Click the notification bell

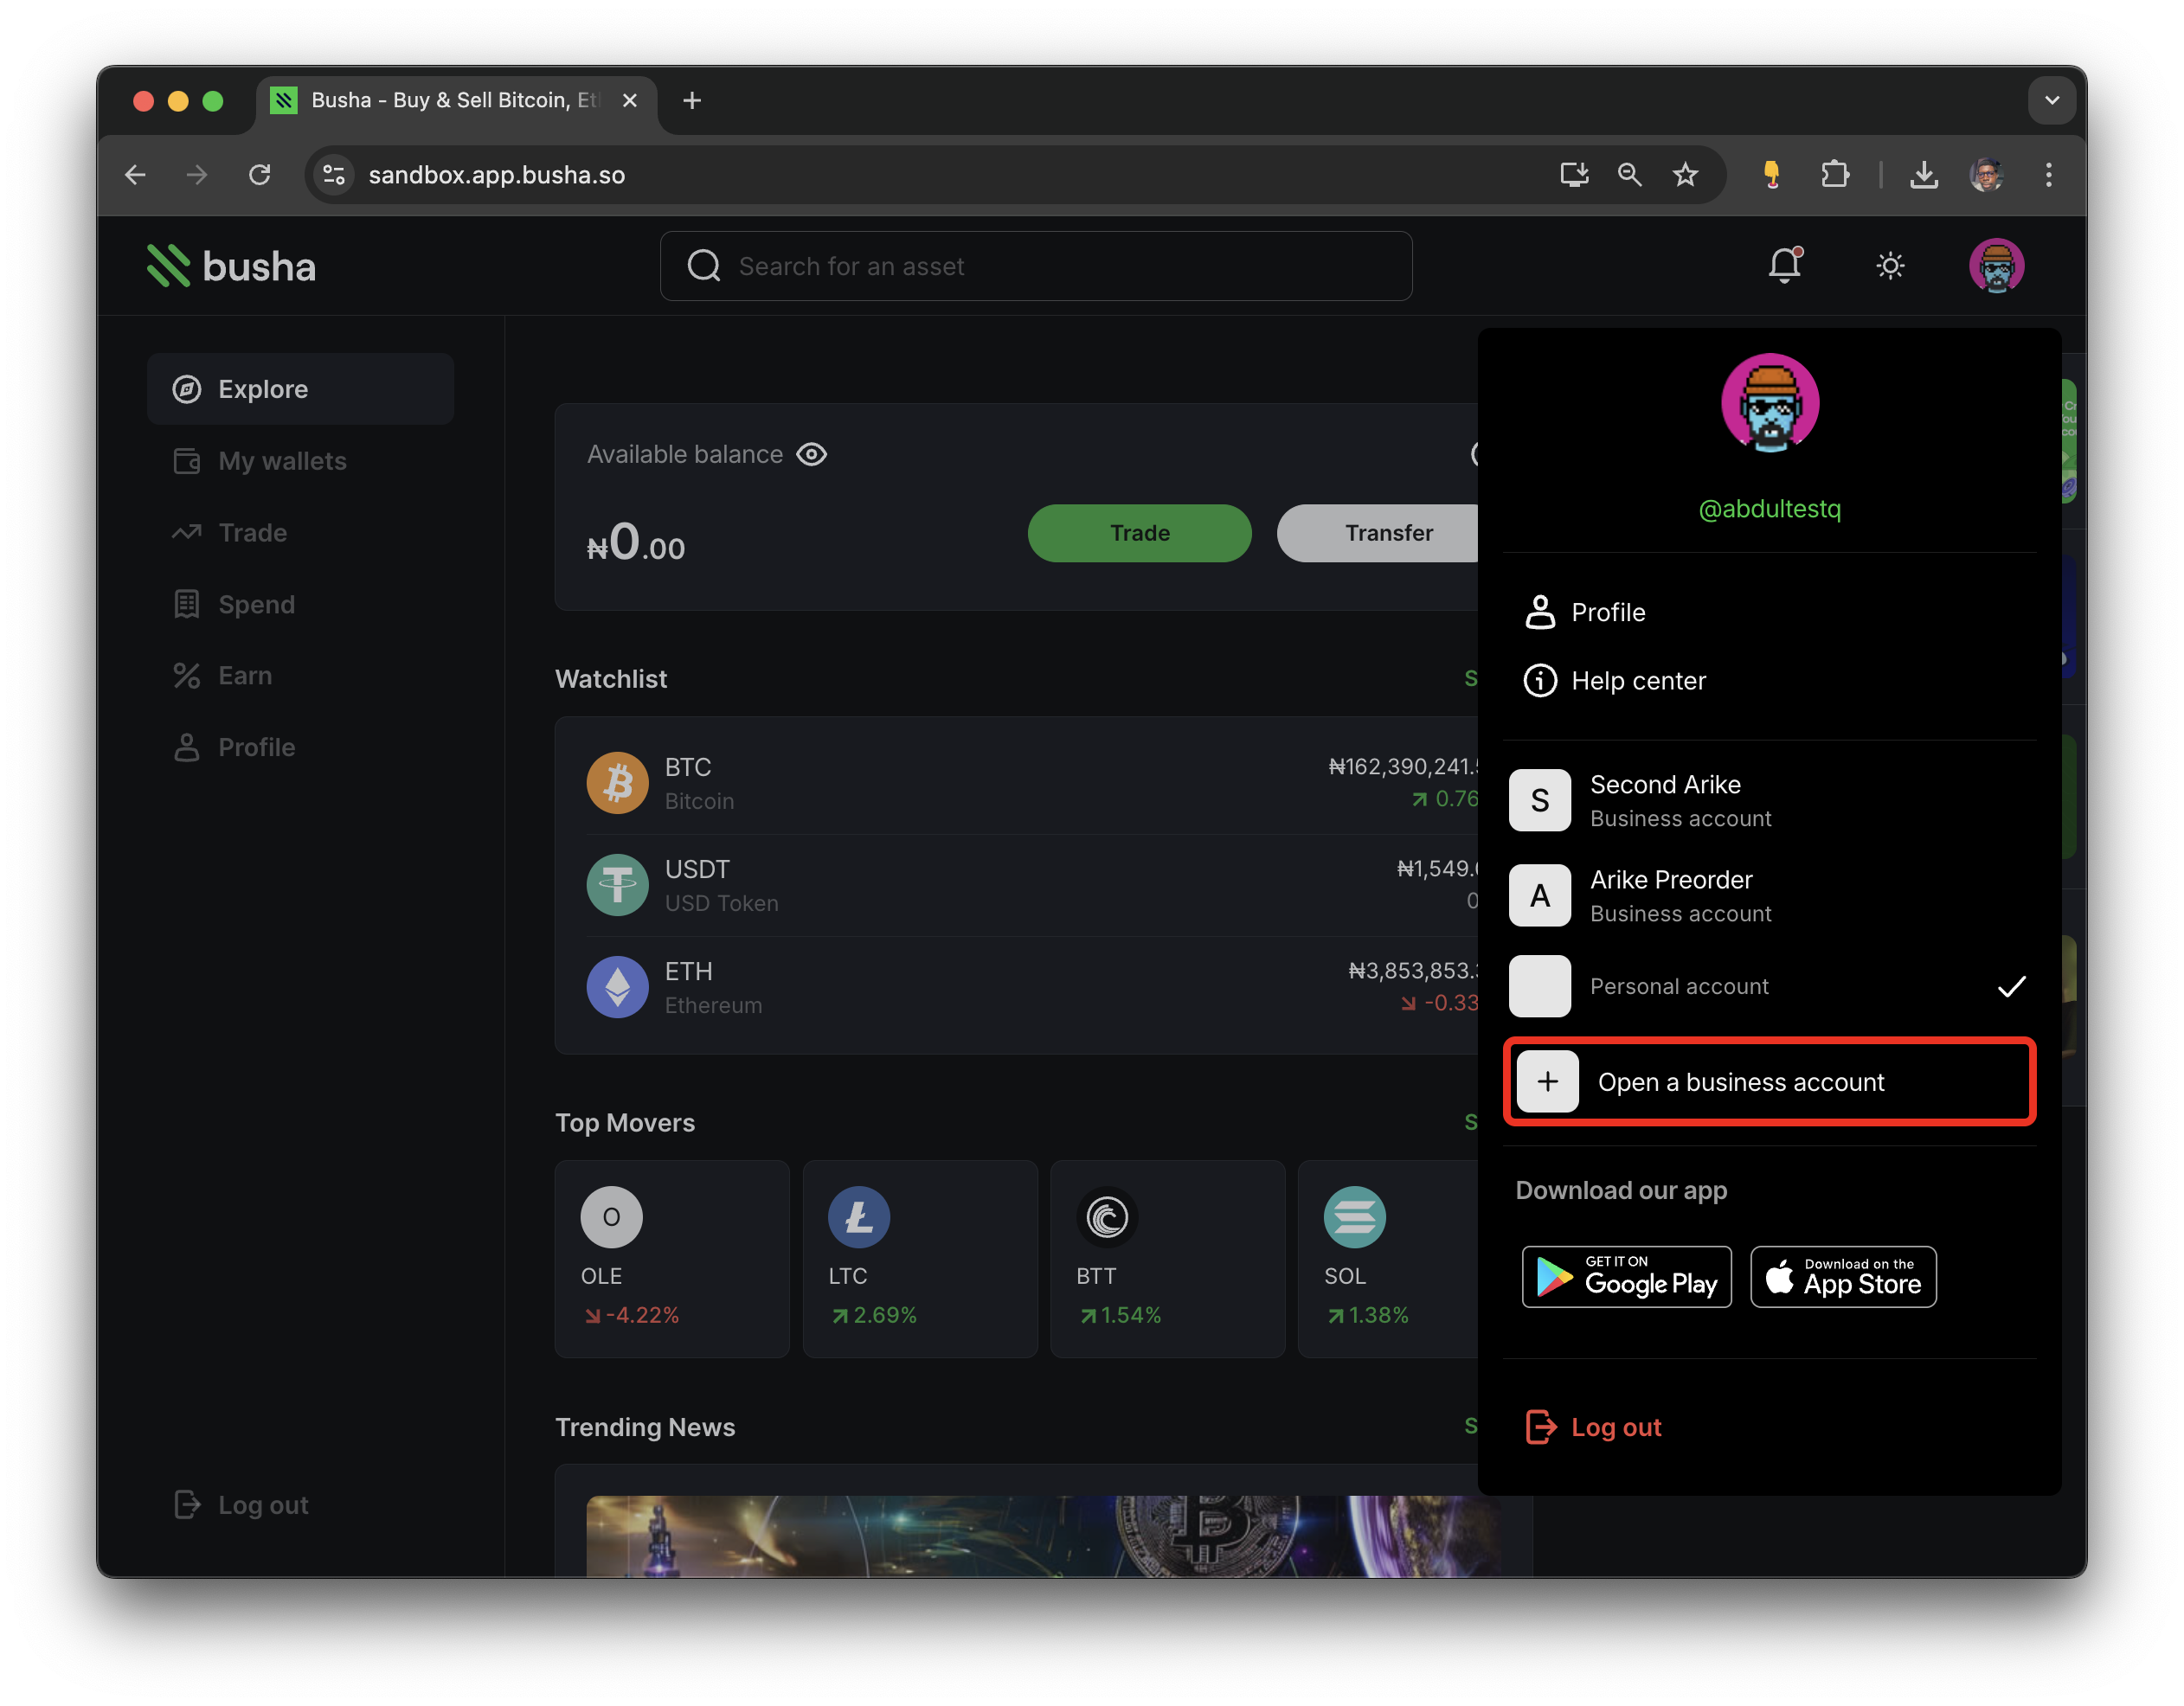click(1784, 265)
